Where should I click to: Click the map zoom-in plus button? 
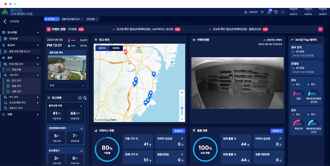pyautogui.click(x=182, y=93)
